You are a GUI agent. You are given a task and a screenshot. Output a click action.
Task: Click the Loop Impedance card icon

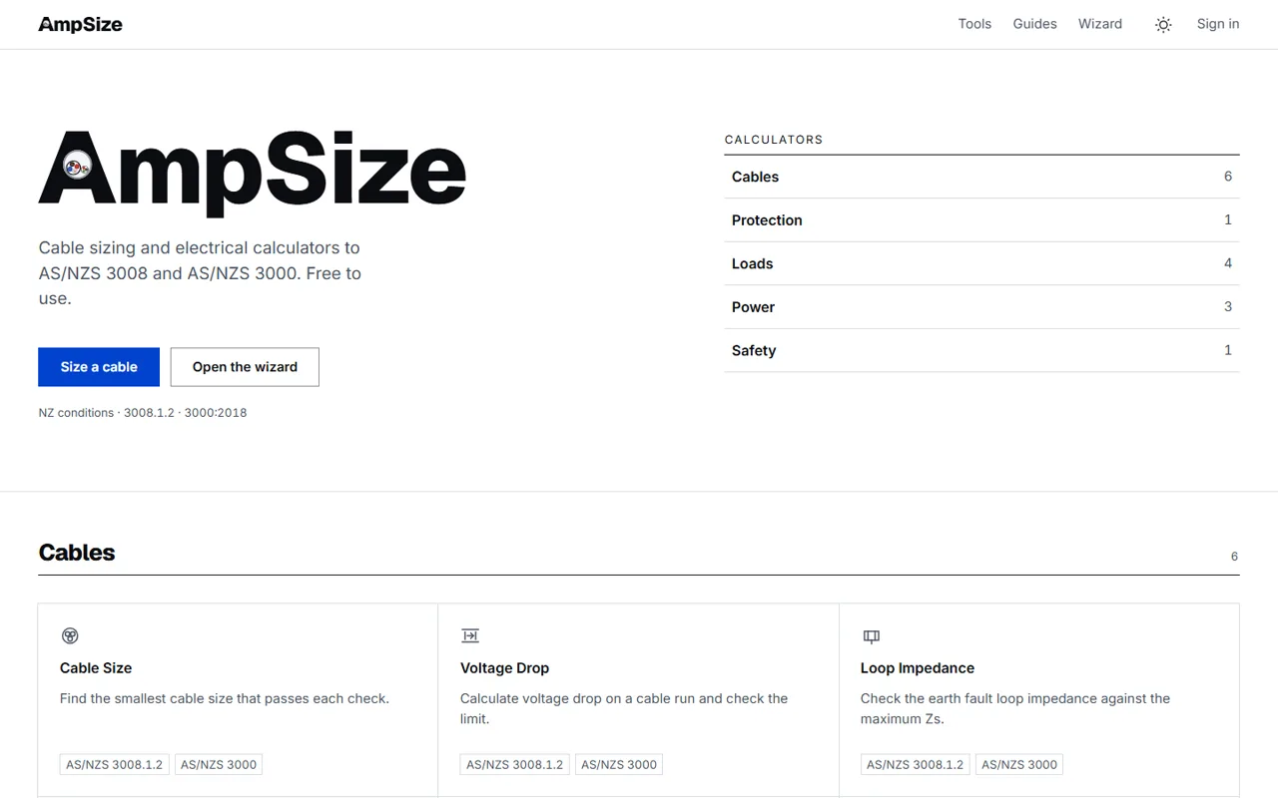coord(871,635)
